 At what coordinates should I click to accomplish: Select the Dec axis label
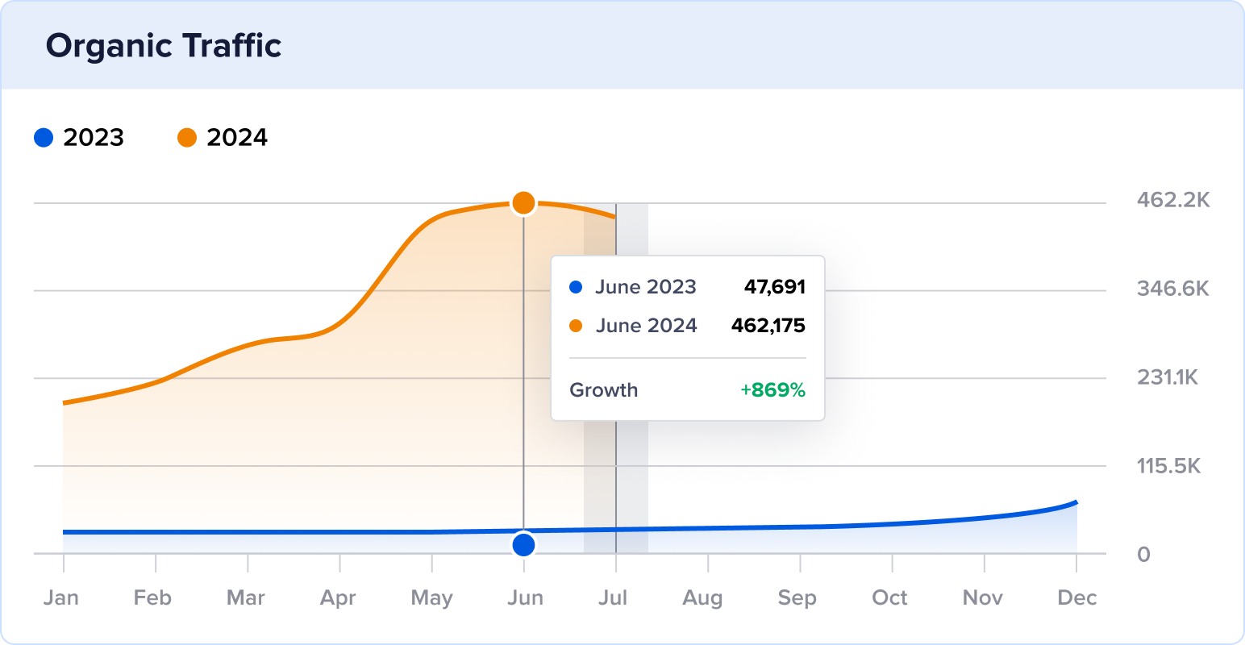click(1077, 598)
